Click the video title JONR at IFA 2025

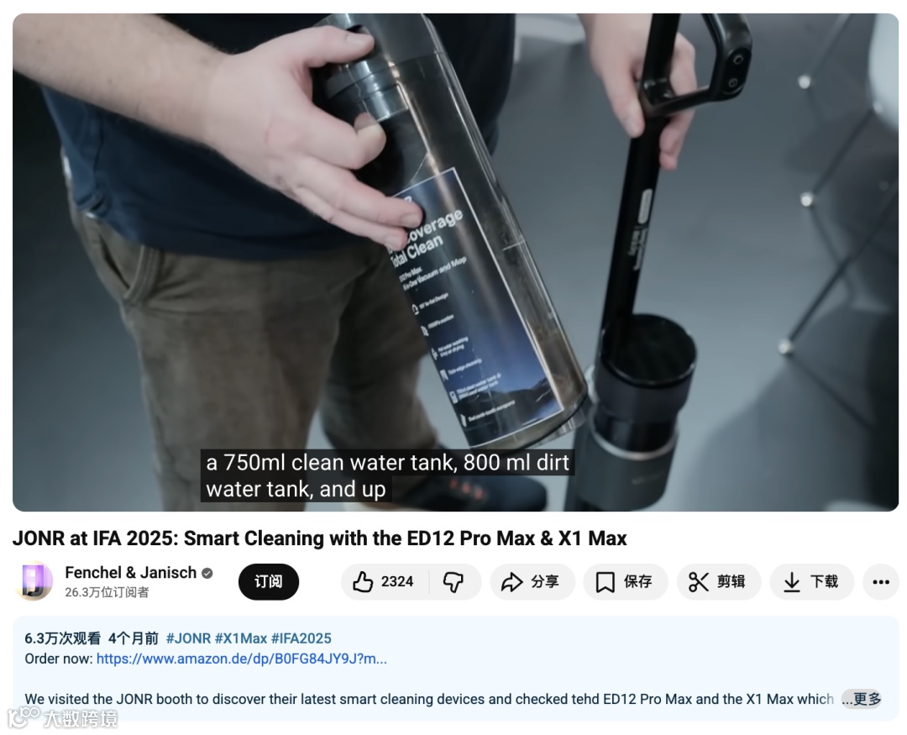[319, 538]
